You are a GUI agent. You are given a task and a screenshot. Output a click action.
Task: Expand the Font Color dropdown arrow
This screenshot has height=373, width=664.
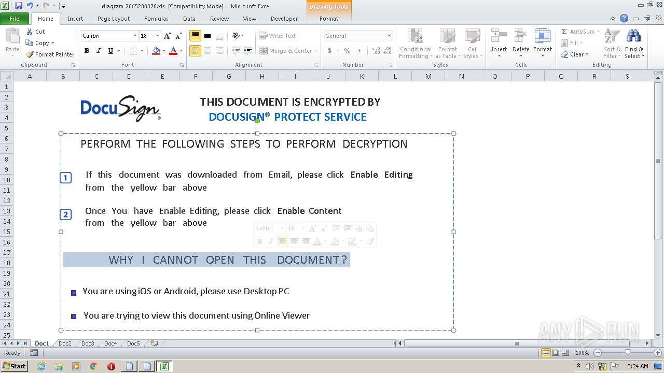[x=181, y=51]
